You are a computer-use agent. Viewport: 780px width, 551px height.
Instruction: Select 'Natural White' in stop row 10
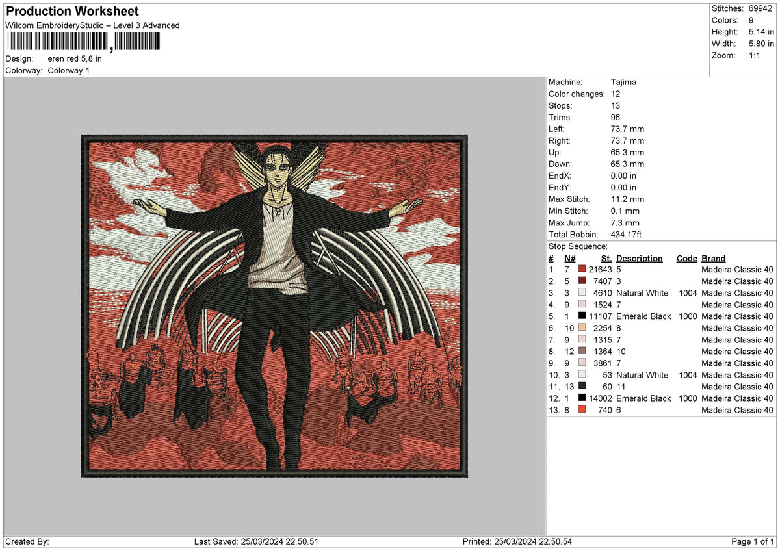(x=642, y=374)
